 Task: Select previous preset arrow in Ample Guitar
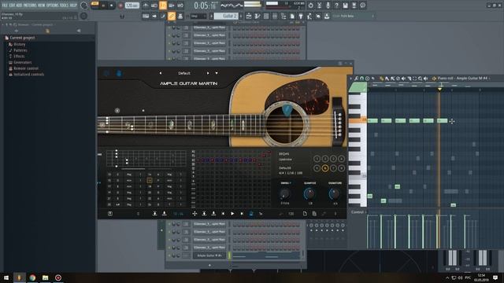[x=161, y=73]
